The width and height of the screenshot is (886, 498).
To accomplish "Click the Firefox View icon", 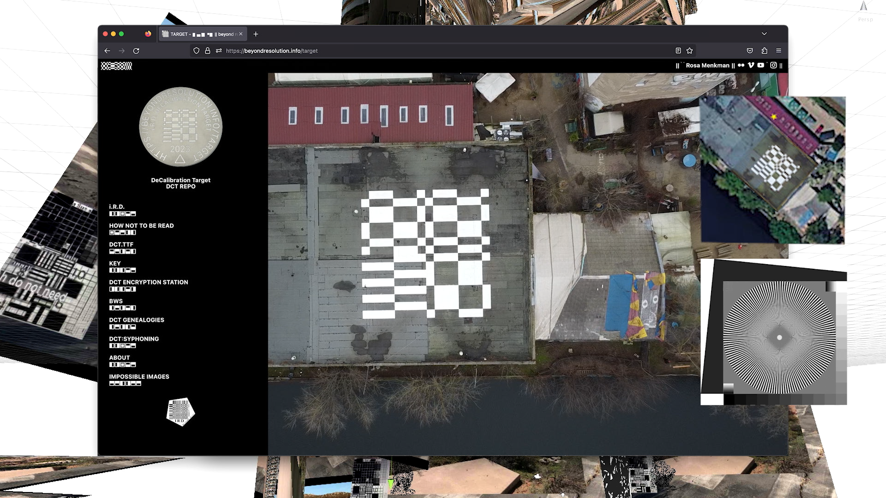I will (148, 34).
